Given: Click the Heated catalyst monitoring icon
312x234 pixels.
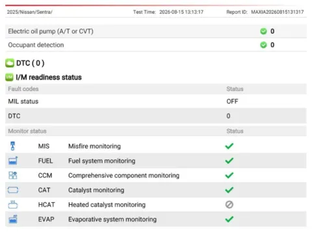Looking at the screenshot, I should pyautogui.click(x=13, y=205).
